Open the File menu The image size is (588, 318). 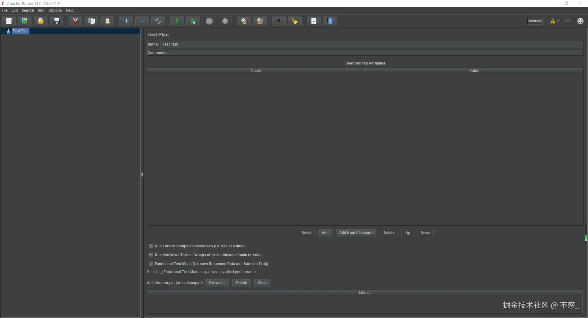(5, 10)
